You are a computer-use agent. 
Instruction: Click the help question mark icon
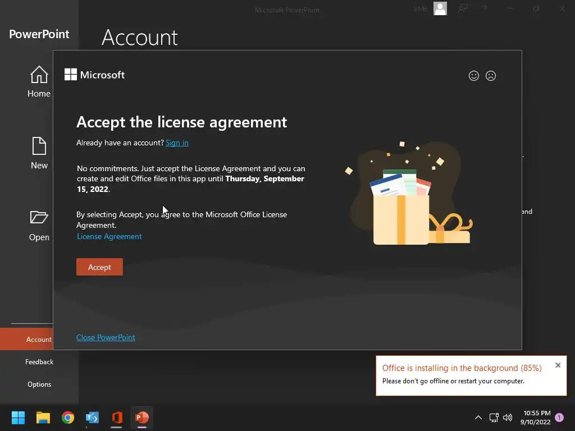485,8
